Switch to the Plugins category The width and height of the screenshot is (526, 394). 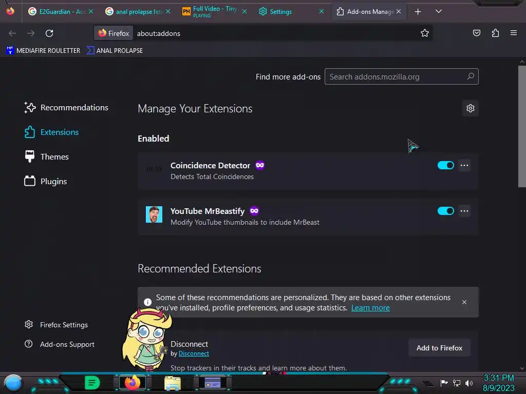pyautogui.click(x=46, y=181)
